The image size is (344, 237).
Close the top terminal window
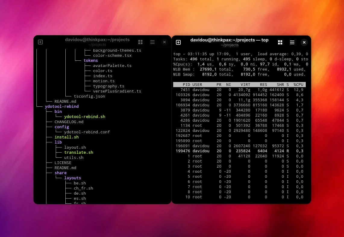tap(304, 42)
